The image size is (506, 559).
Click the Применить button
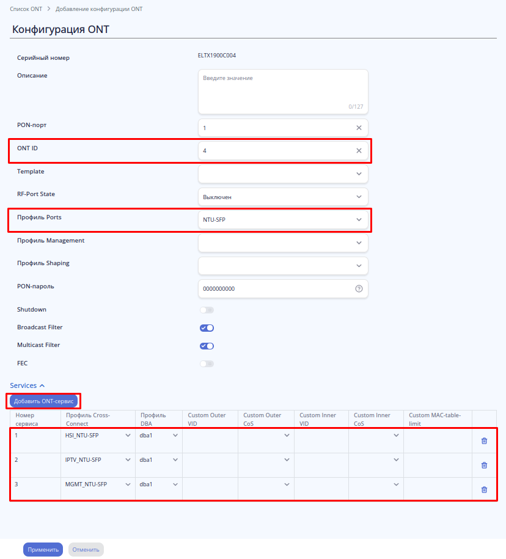click(43, 549)
